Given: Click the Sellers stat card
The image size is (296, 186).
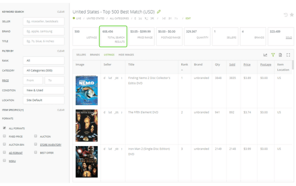Looking at the screenshot, I should point(225,36).
